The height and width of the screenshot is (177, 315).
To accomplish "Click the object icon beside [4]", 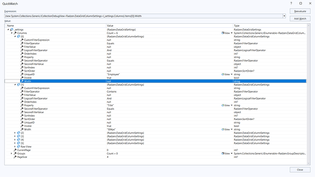I will [18, 140].
